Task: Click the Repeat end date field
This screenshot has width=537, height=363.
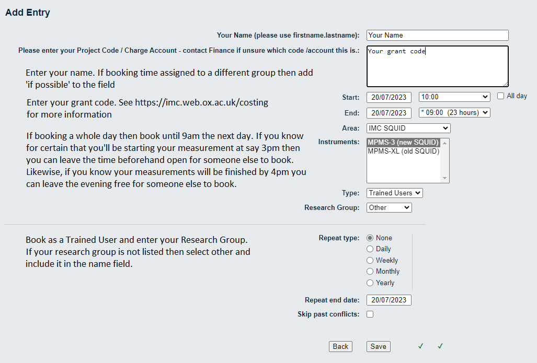Action: point(389,300)
